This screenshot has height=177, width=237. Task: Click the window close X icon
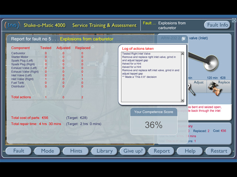[x=234, y=20]
